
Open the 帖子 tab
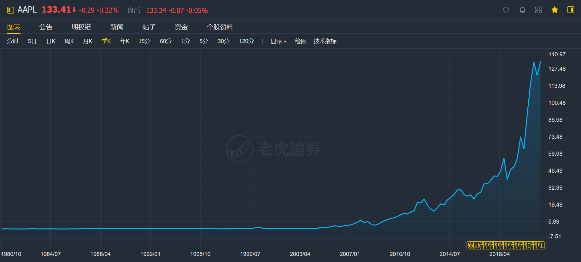click(149, 27)
